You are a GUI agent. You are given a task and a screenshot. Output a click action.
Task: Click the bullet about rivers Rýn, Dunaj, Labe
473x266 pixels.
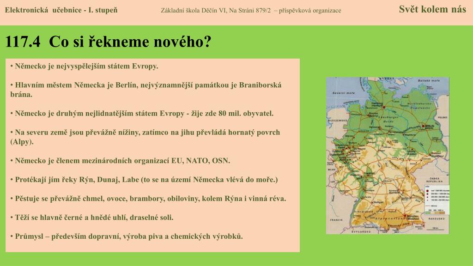coord(144,180)
